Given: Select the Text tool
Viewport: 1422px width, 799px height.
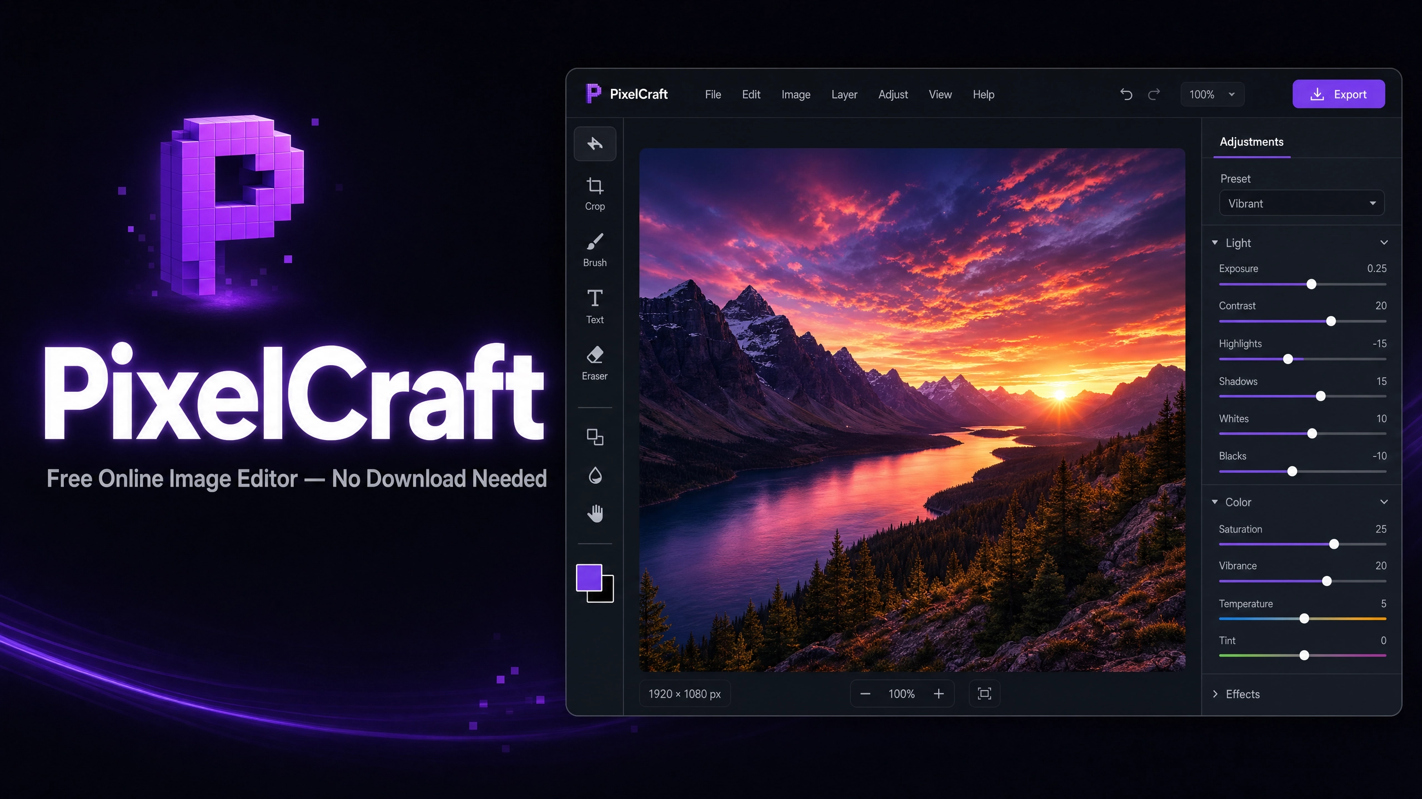Looking at the screenshot, I should pyautogui.click(x=595, y=307).
